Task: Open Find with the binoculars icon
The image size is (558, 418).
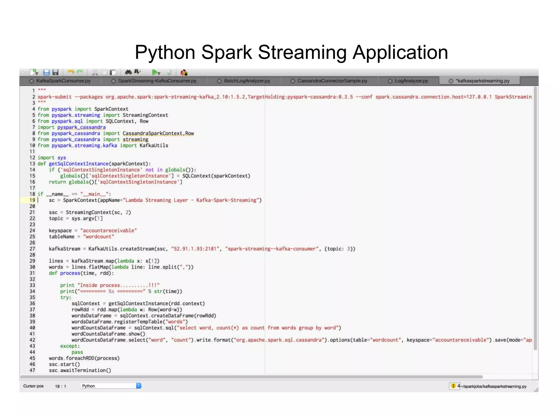Action: click(x=128, y=72)
